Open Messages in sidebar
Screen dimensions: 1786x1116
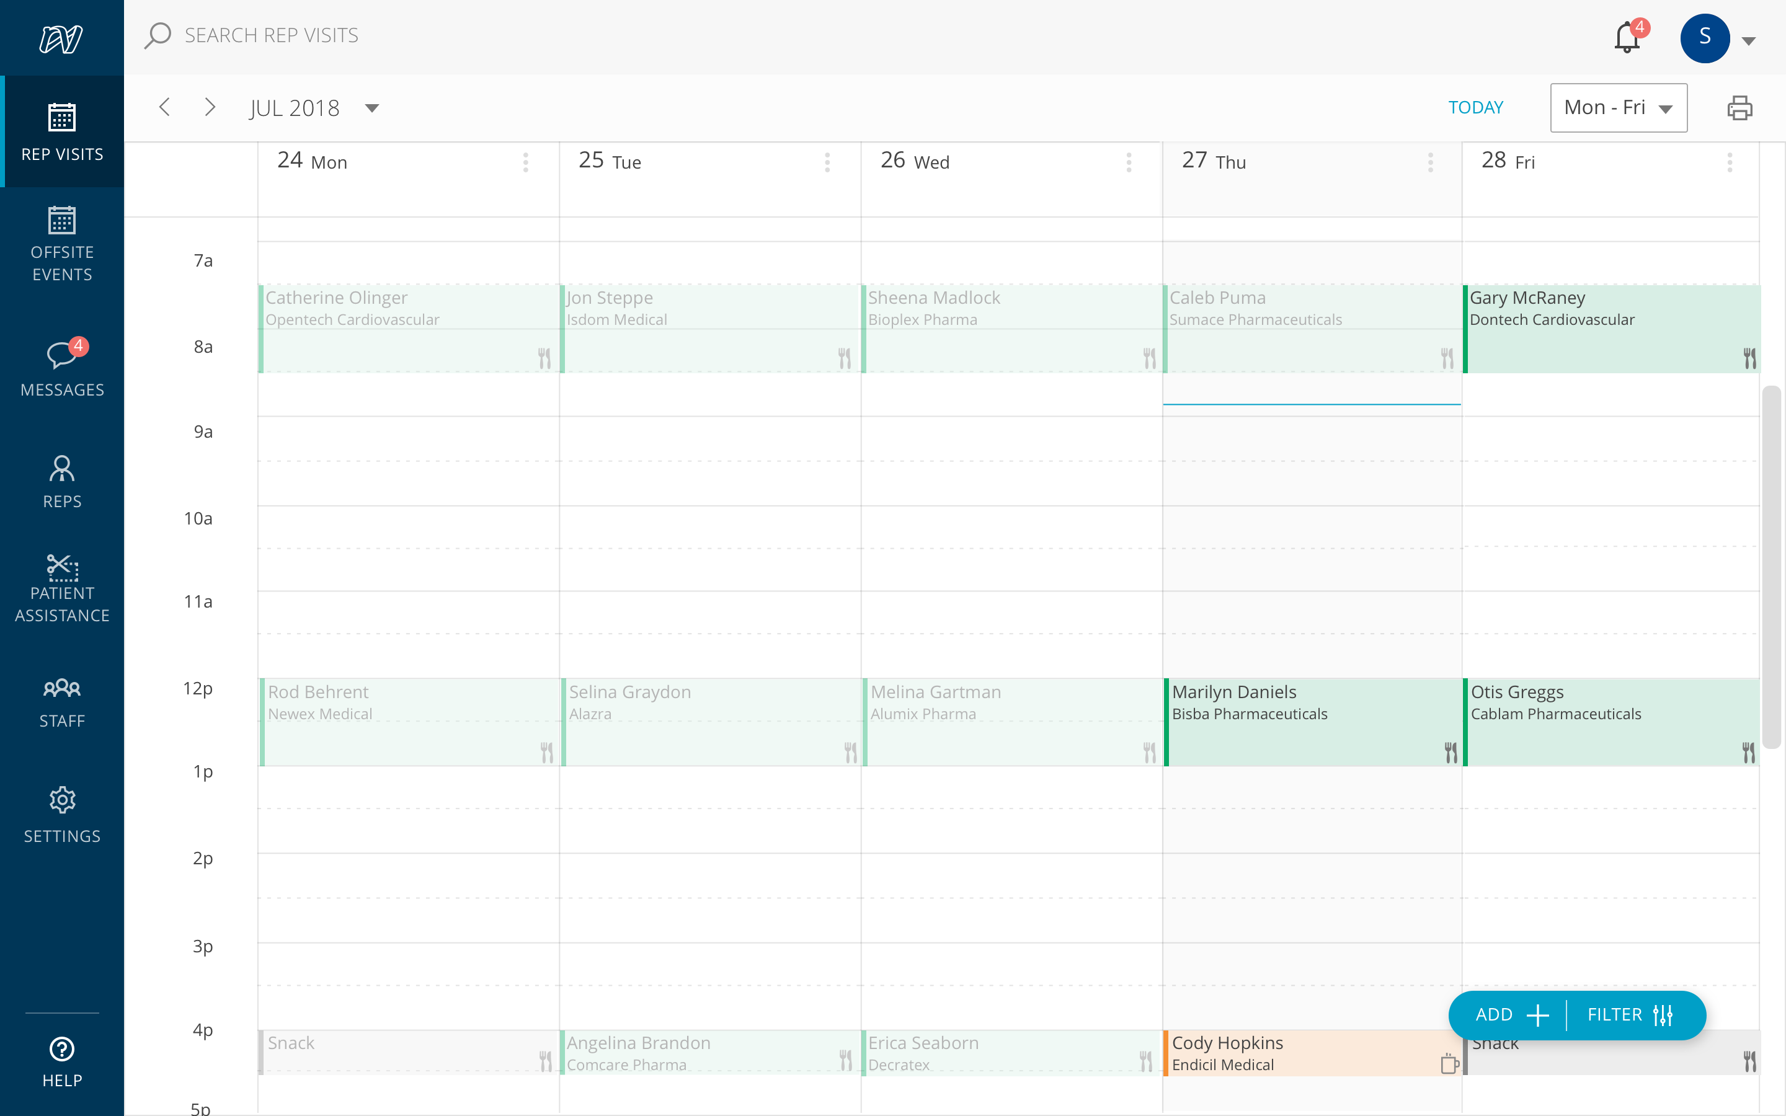[x=62, y=368]
